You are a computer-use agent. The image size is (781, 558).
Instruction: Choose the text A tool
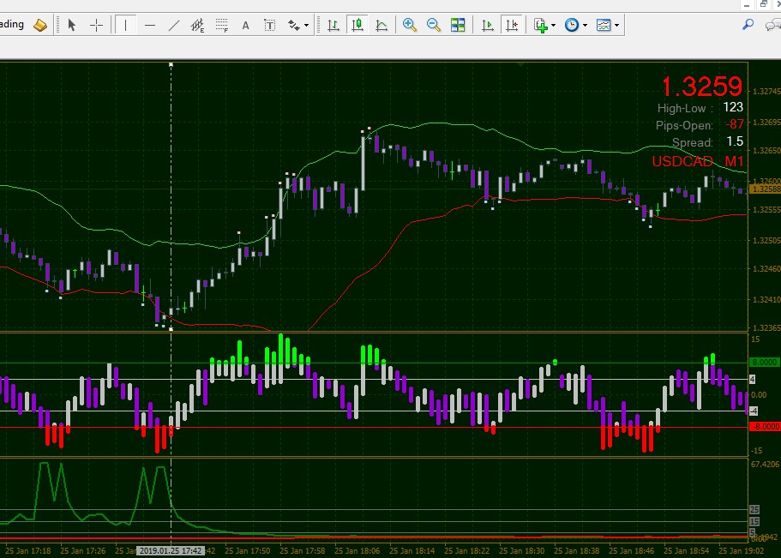pyautogui.click(x=245, y=25)
